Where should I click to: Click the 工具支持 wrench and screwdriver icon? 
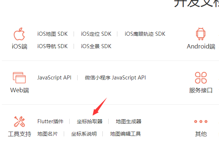[19, 121]
